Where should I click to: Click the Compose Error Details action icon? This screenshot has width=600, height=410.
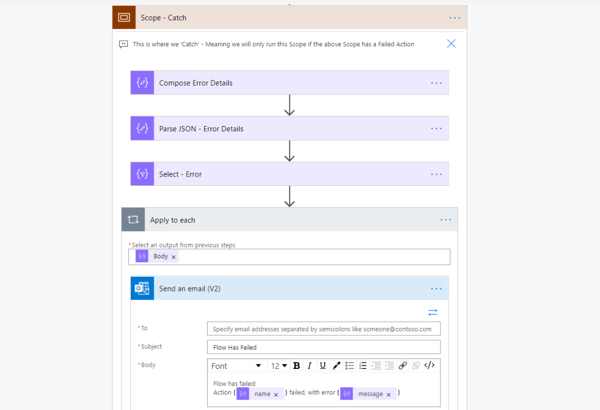141,82
